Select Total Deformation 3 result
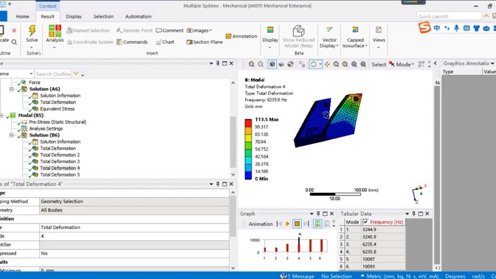Viewport: 496px width, 279px height. tap(60, 162)
